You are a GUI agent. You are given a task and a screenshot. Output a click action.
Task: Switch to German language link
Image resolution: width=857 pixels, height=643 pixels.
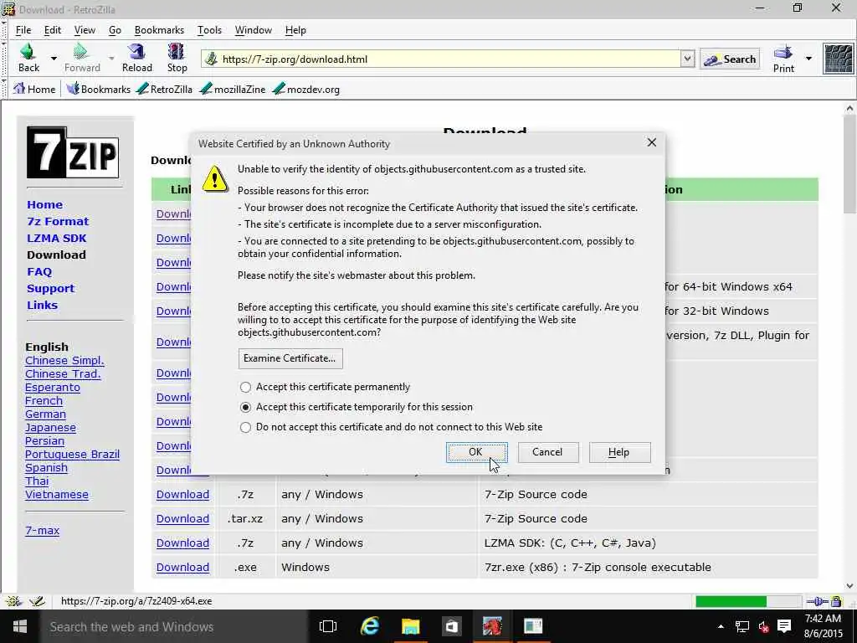[45, 414]
